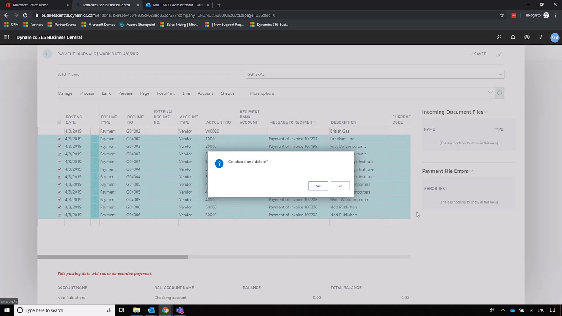
Task: Open File Explorer from taskbar
Action: [x=137, y=310]
